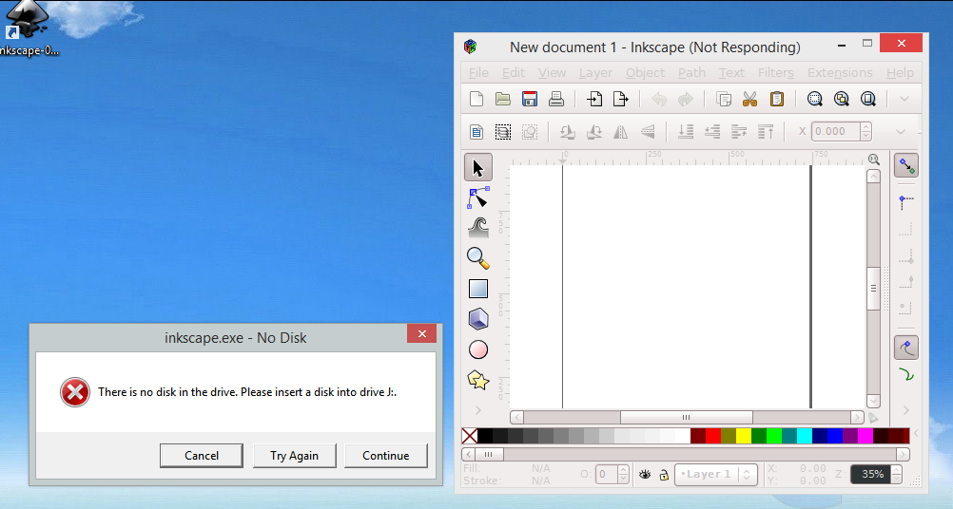This screenshot has height=509, width=953.
Task: Click Rotate 90° clockwise icon
Action: (x=593, y=132)
